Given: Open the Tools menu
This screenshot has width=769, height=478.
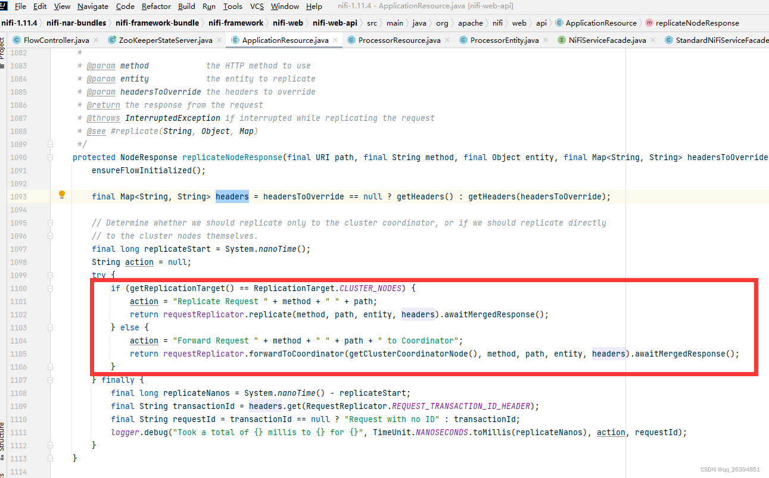Looking at the screenshot, I should click(x=233, y=7).
